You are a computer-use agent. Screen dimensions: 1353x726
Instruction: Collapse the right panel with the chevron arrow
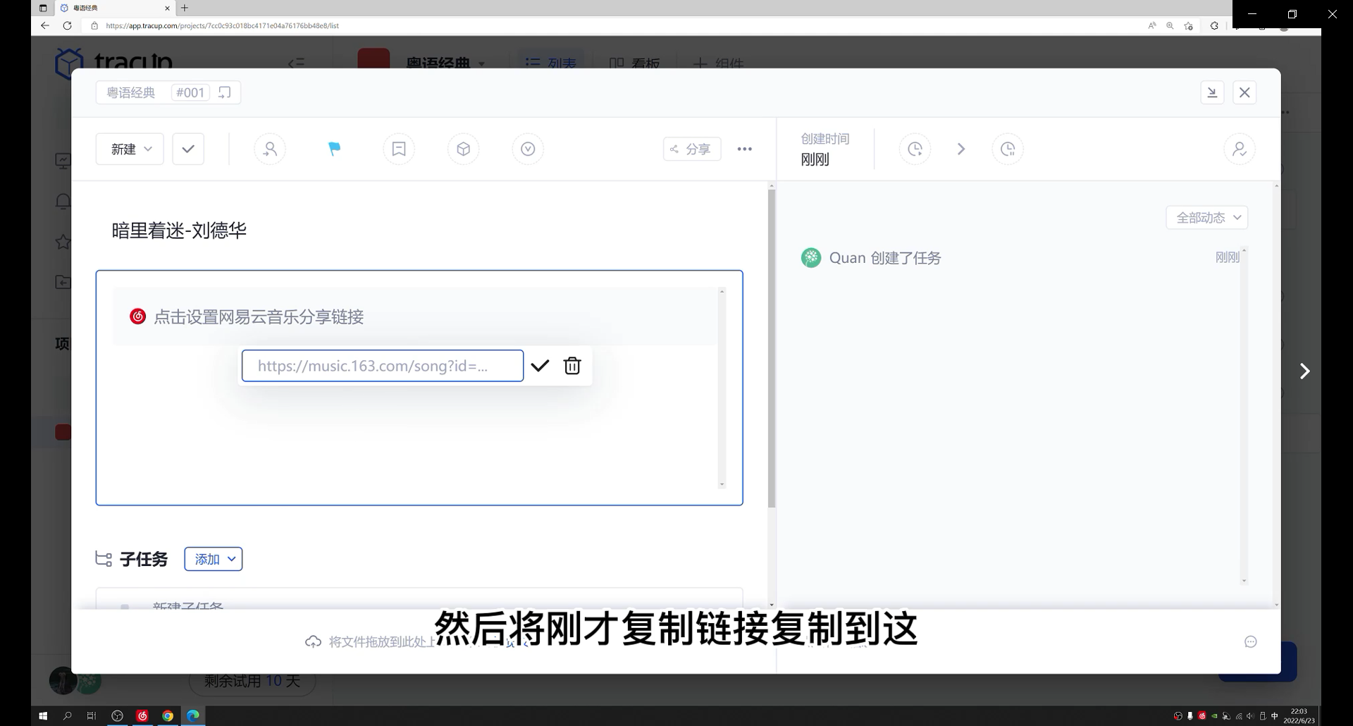(1305, 371)
